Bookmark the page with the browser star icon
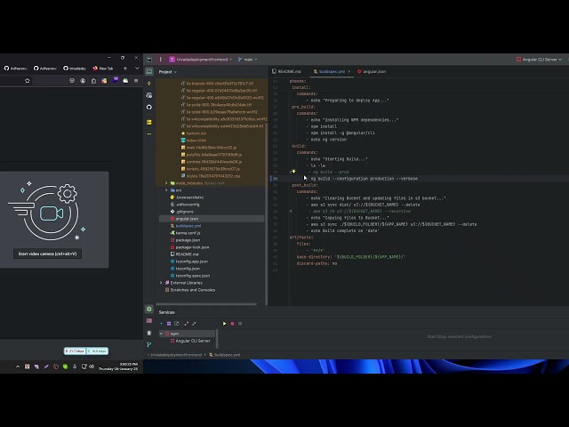This screenshot has height=427, width=569. [28, 81]
